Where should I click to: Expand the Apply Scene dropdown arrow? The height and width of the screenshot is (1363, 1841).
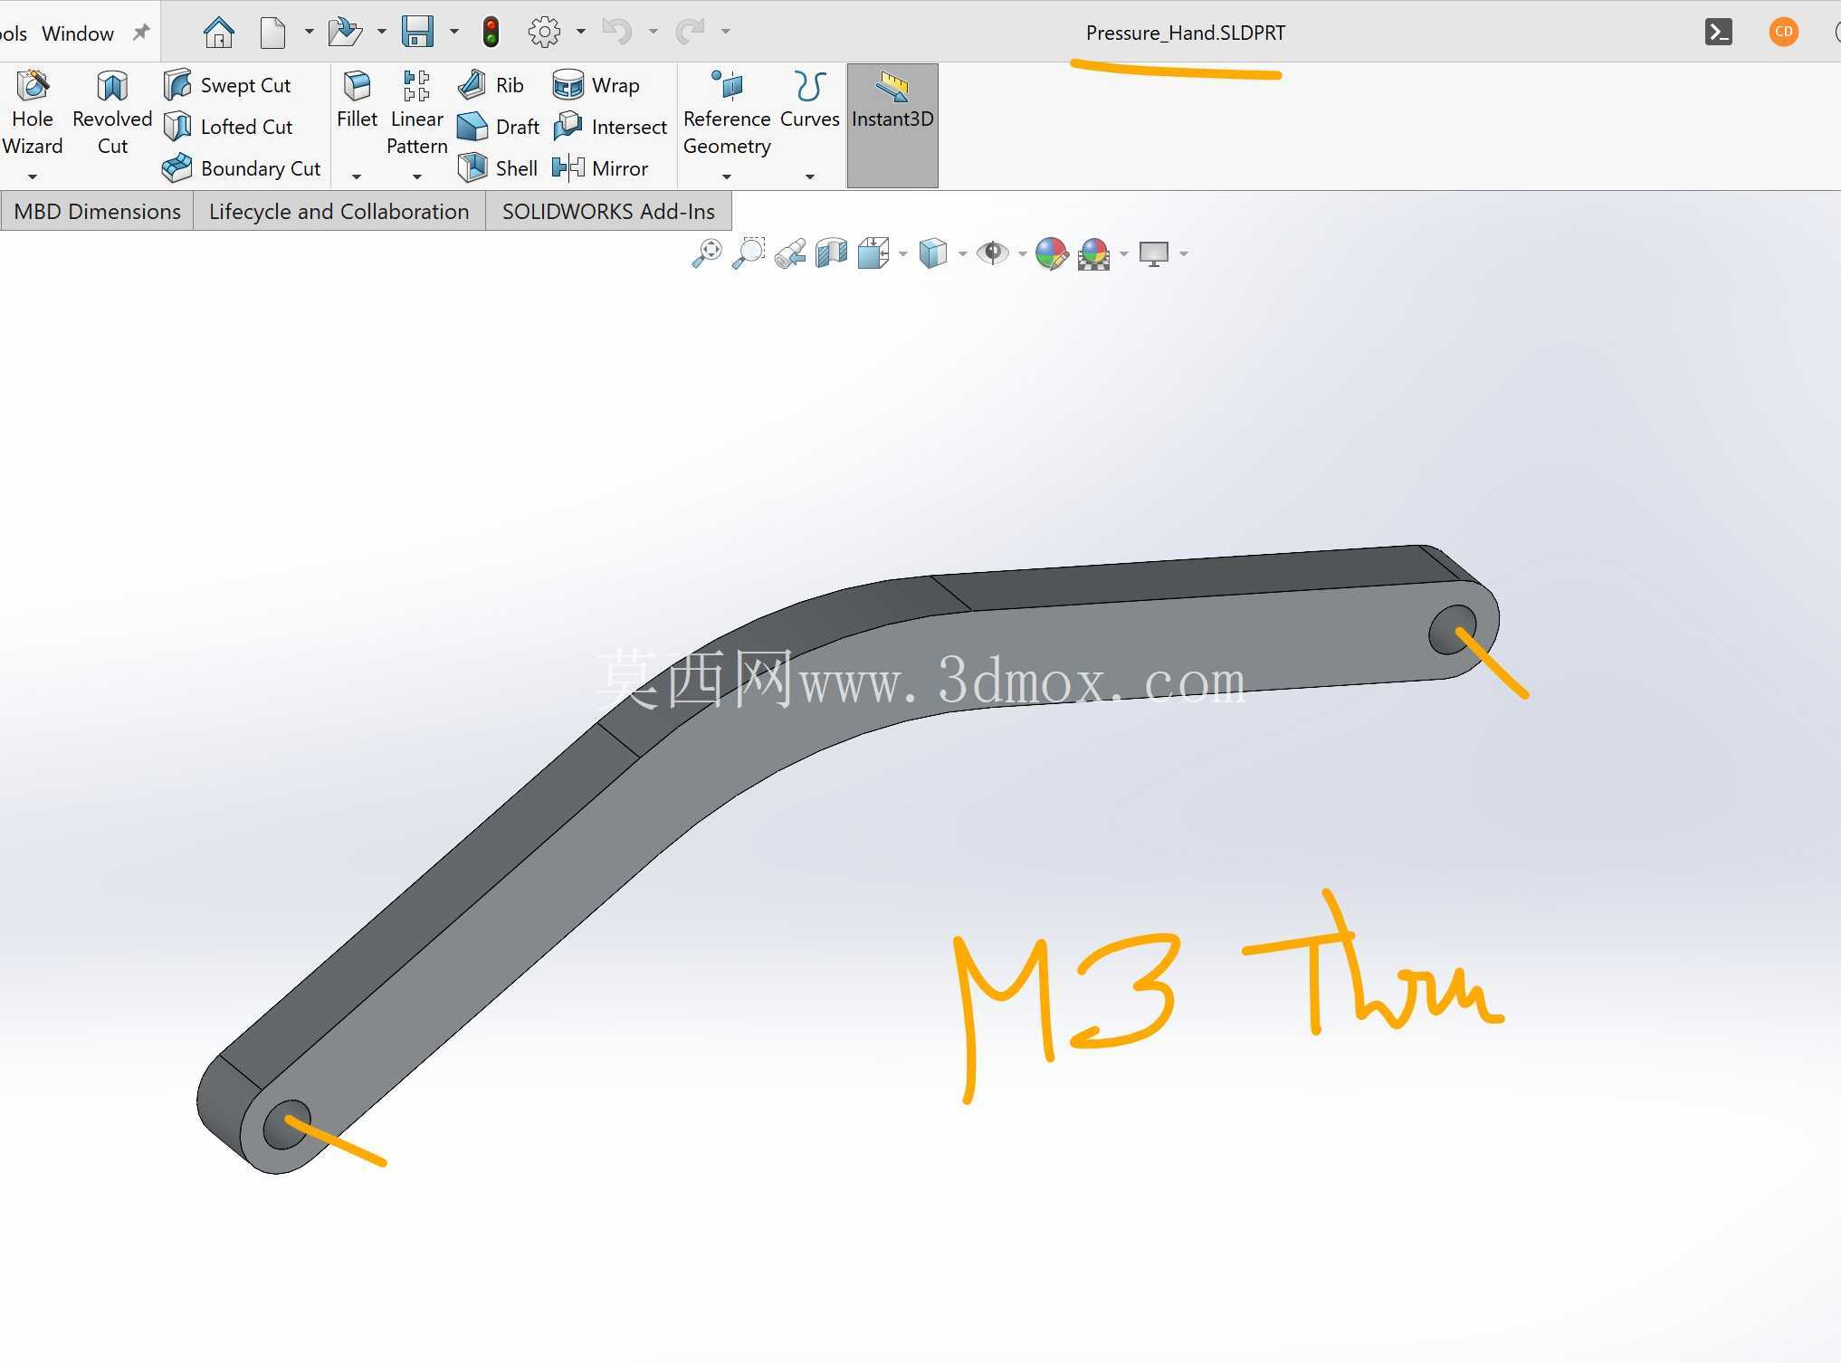tap(1124, 254)
